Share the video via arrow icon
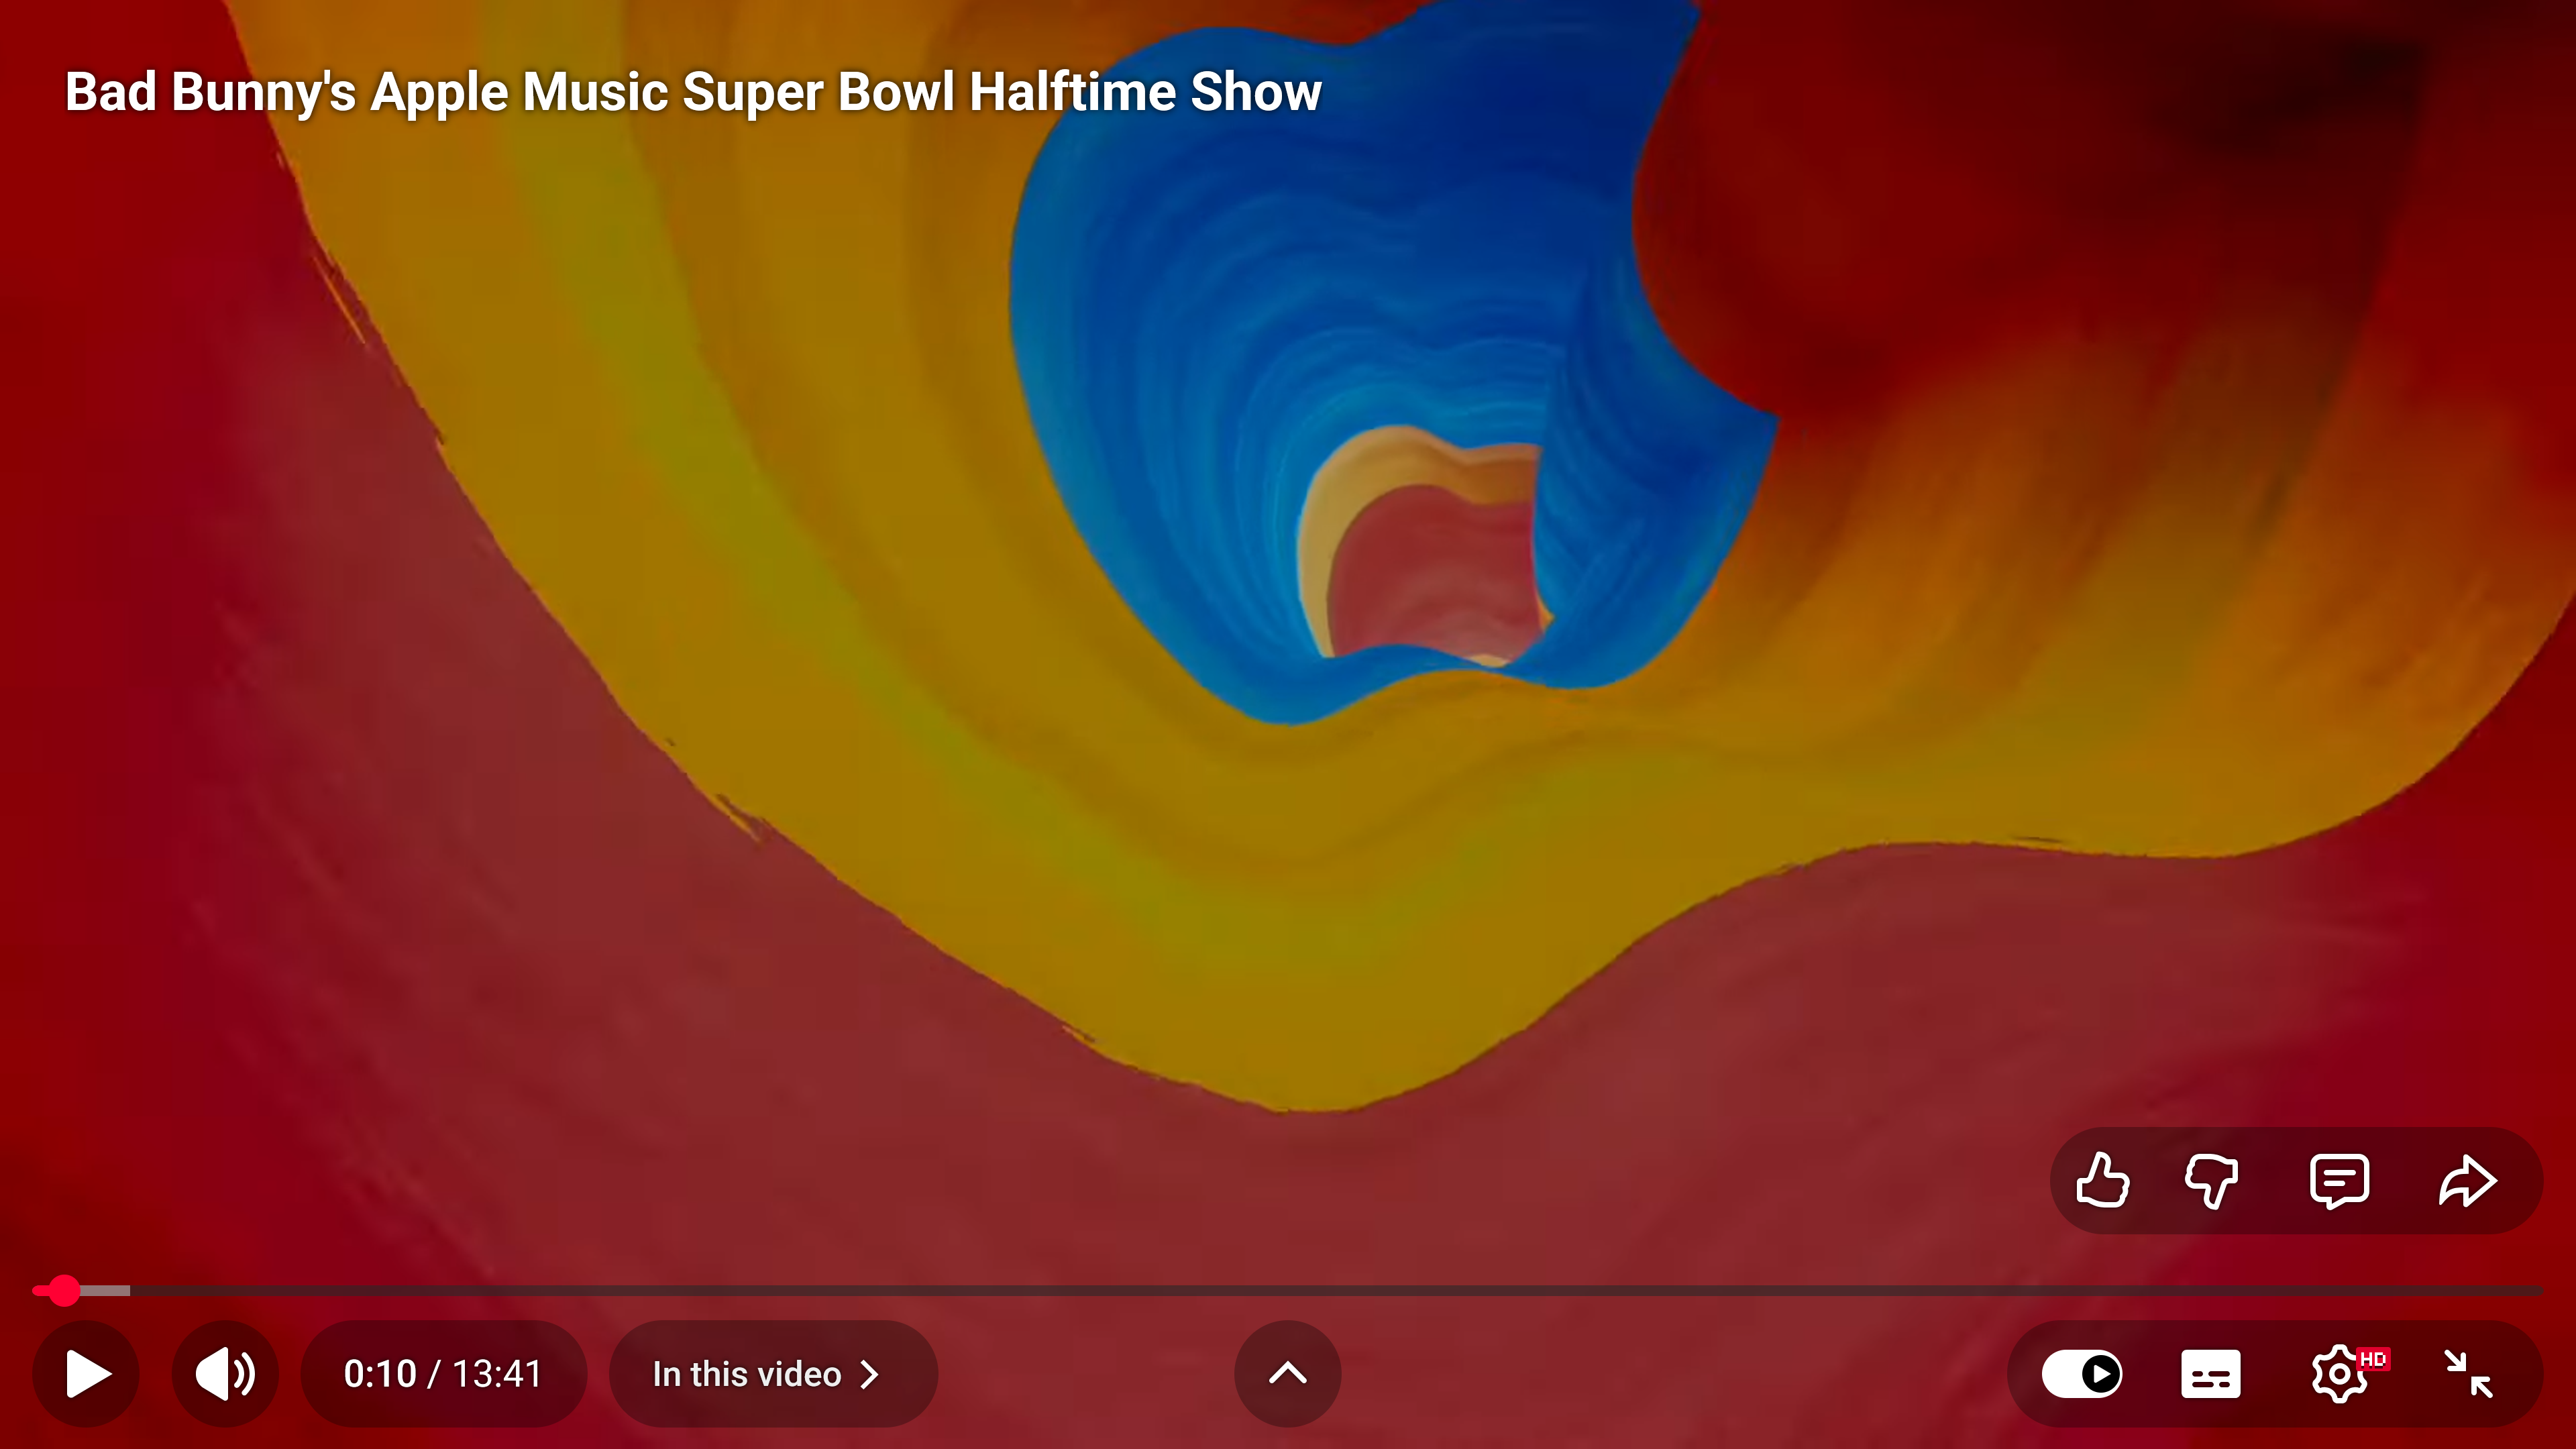 pyautogui.click(x=2467, y=1181)
